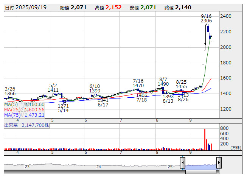Screen dimensions: 247x178
Task: Click the 7/16 high label 1470
Action: coord(138,86)
